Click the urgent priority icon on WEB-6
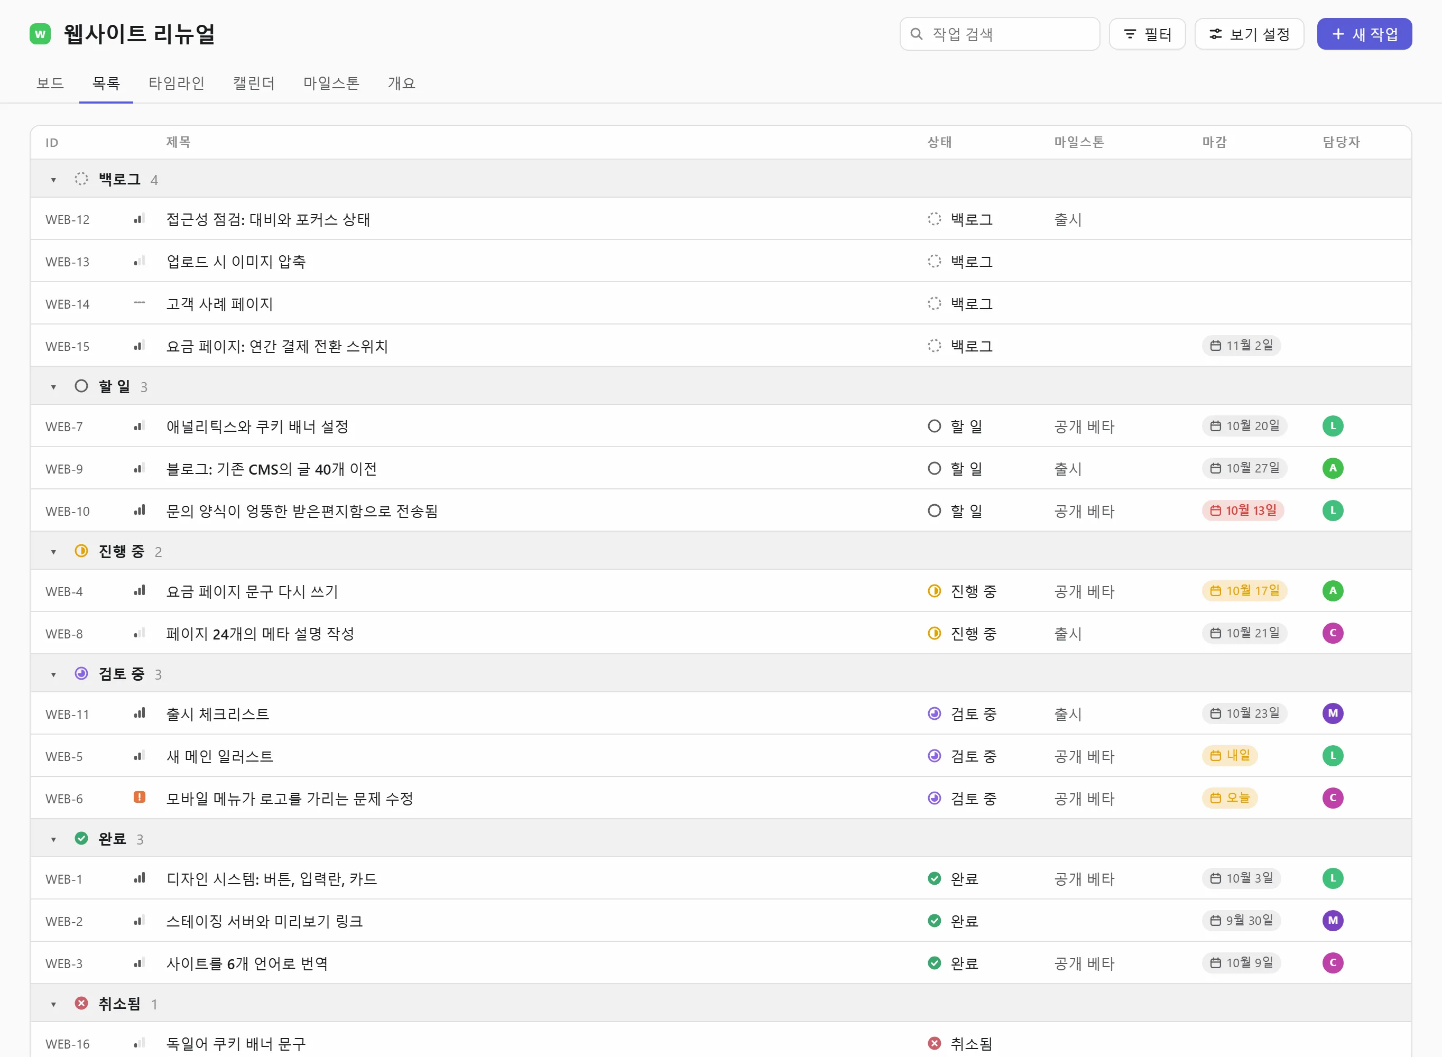Screen dimensions: 1442x1057 pos(140,797)
